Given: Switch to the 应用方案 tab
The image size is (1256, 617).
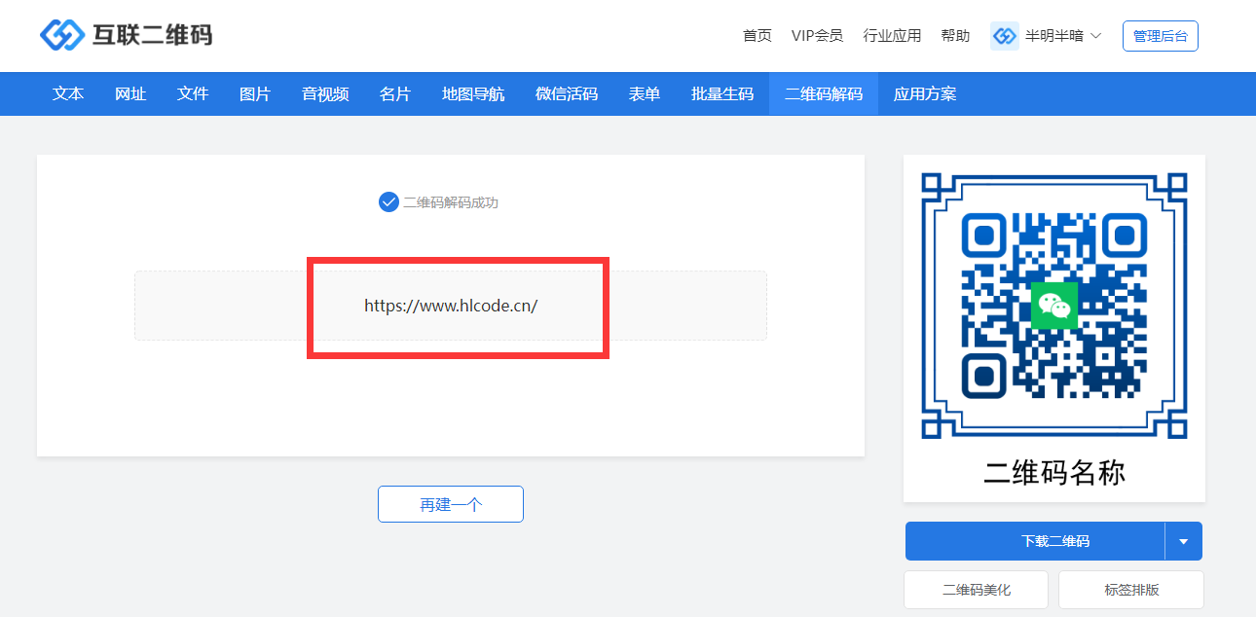Looking at the screenshot, I should 925,93.
